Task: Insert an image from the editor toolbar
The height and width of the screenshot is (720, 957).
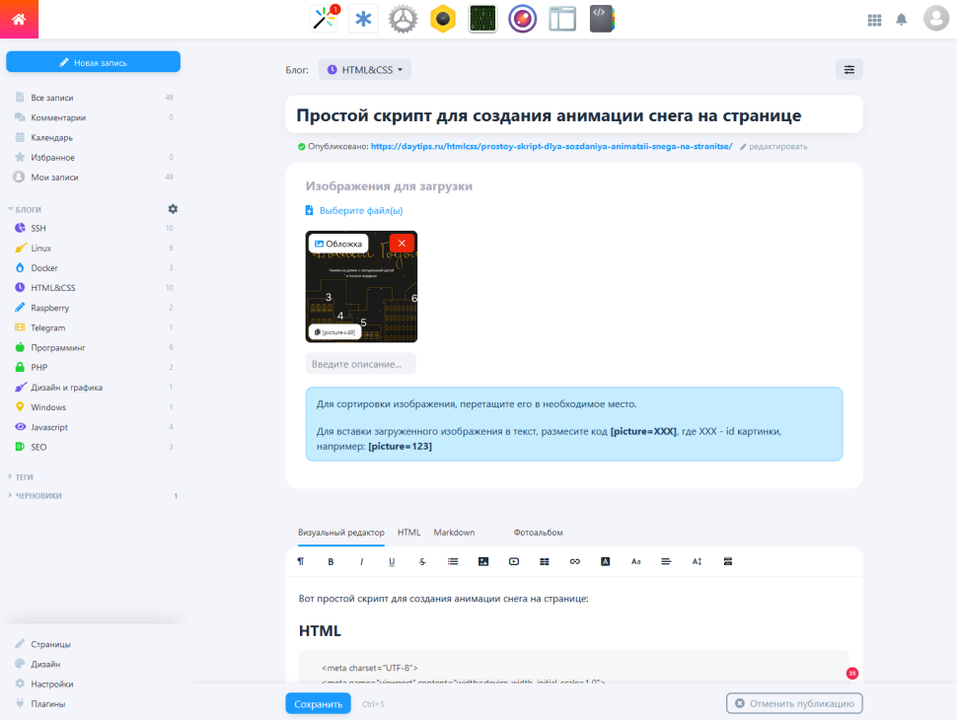Action: pyautogui.click(x=483, y=561)
